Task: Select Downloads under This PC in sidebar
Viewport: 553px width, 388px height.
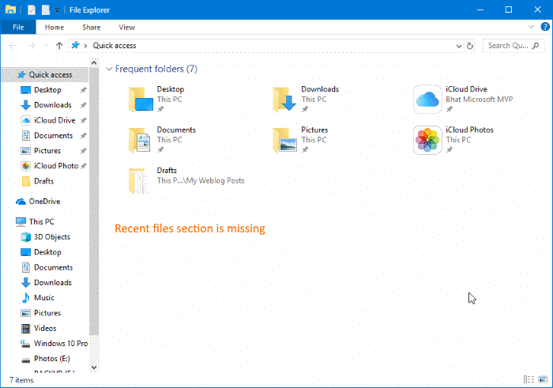Action: click(x=46, y=283)
